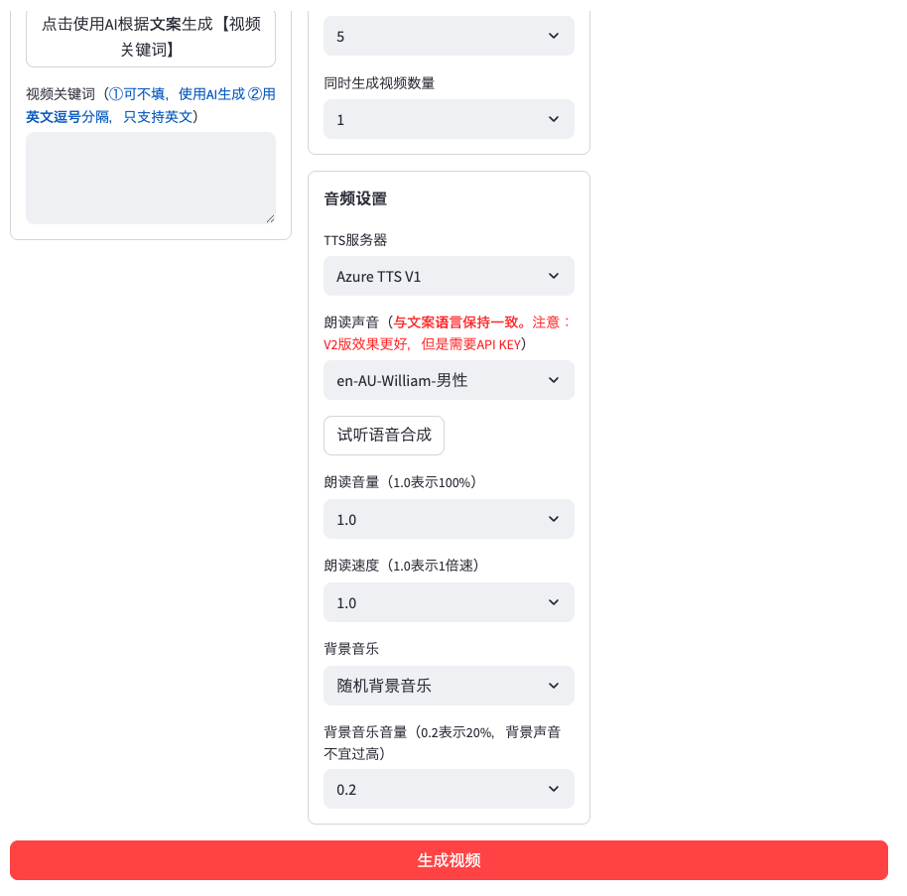This screenshot has height=896, width=907.
Task: Click the arrow icon of 随机背景音乐 selector
Action: coord(554,686)
